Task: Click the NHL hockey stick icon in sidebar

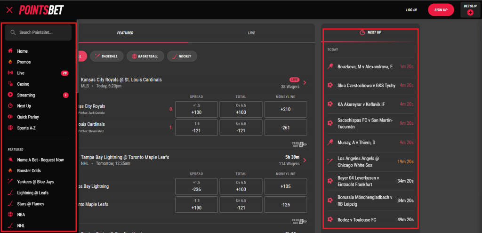Action: pyautogui.click(x=10, y=225)
